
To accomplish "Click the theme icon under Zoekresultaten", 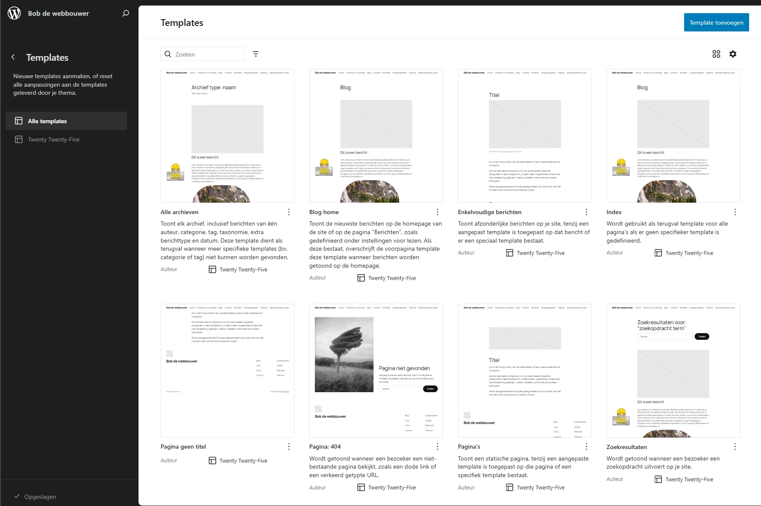I will [x=659, y=479].
